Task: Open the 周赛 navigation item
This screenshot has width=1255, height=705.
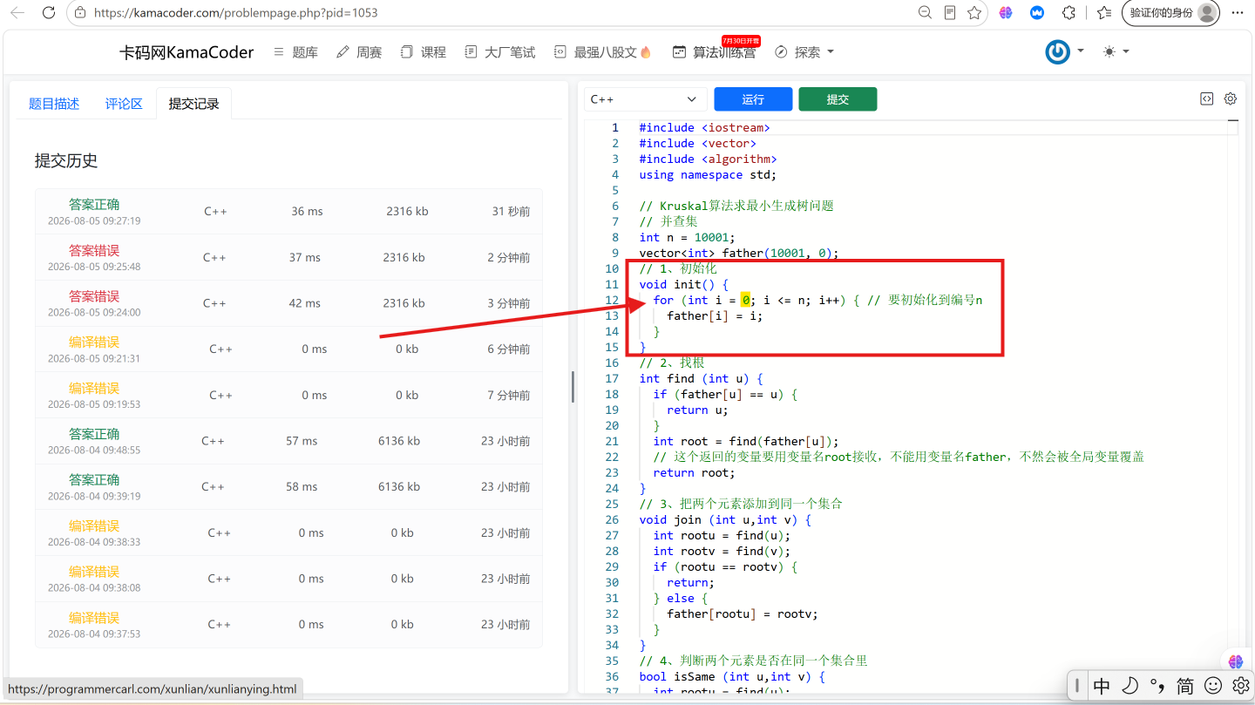Action: pyautogui.click(x=359, y=52)
